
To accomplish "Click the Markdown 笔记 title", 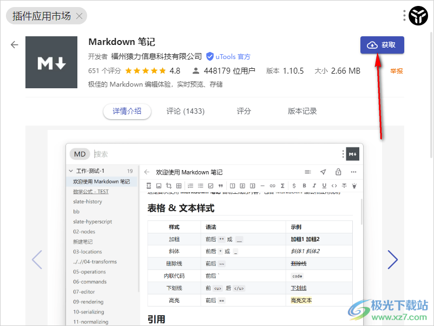I will click(x=122, y=42).
